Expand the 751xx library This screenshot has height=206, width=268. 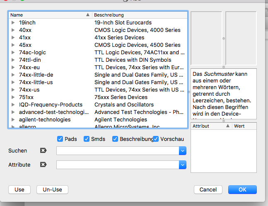coord(13,97)
